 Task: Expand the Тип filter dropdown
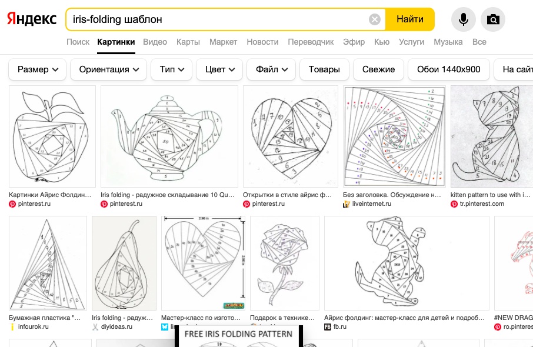click(171, 69)
